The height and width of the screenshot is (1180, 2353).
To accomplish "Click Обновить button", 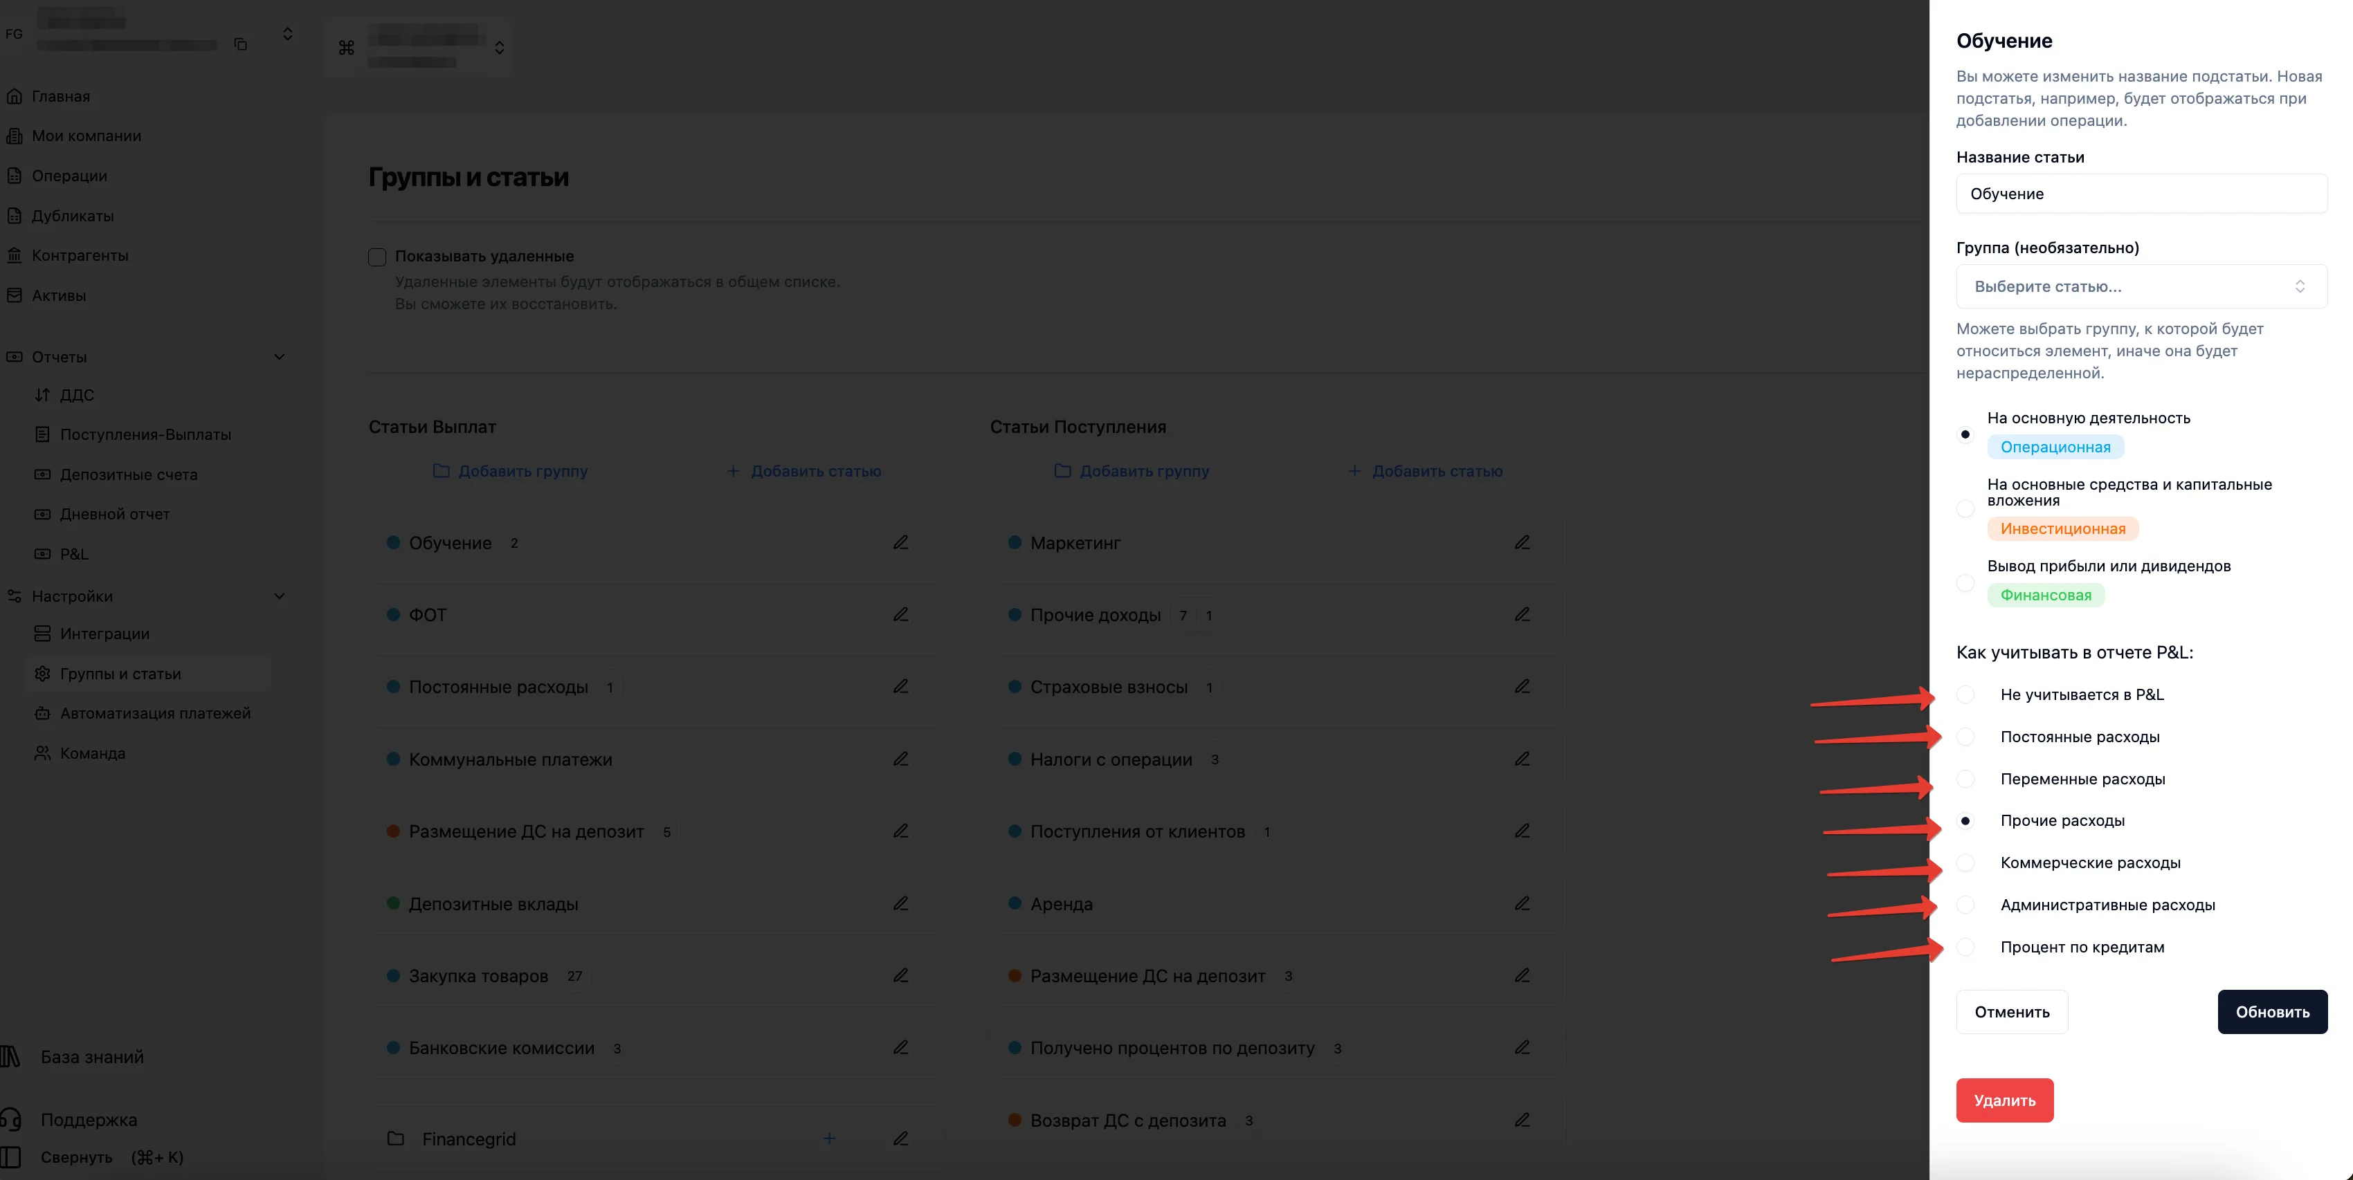I will (2273, 1011).
